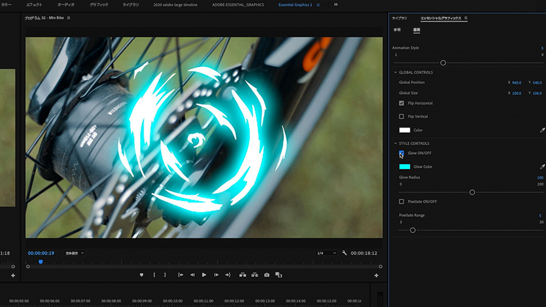Switch to the オーディオ workspace

66,5
